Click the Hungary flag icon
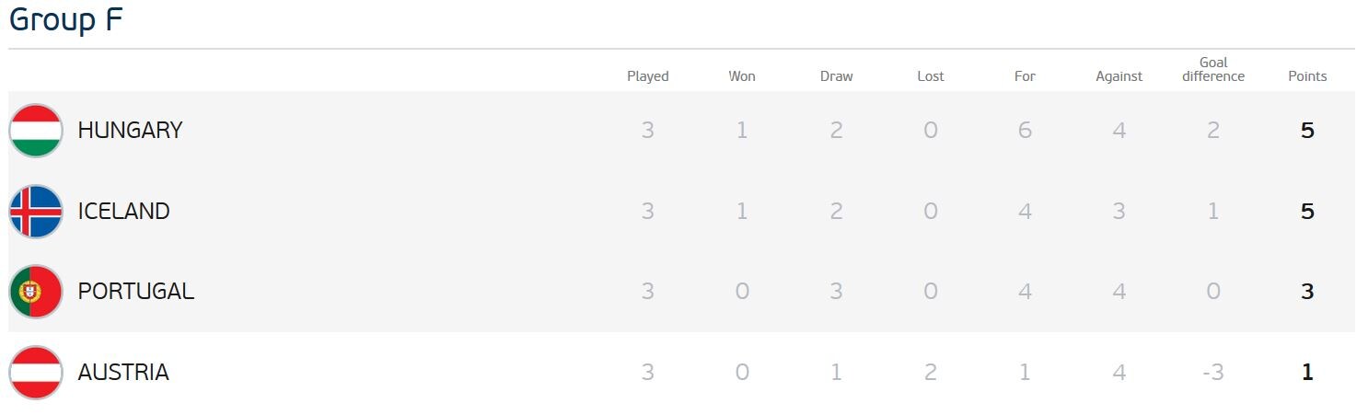1368x415 pixels. pyautogui.click(x=36, y=131)
